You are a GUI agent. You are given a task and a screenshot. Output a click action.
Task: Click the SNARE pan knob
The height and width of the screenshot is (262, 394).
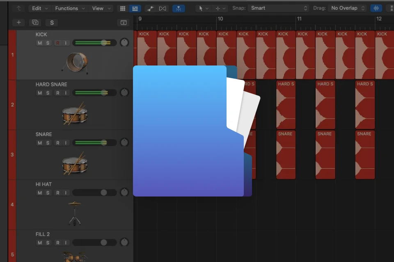(124, 142)
